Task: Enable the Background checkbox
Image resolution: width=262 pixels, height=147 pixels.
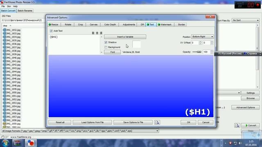Action: (106, 47)
